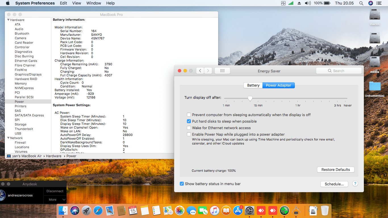This screenshot has height=218, width=388.
Task: Open App Store from the dock
Action: click(x=238, y=211)
